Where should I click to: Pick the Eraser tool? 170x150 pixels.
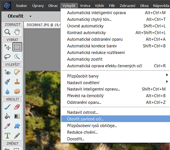17,107
